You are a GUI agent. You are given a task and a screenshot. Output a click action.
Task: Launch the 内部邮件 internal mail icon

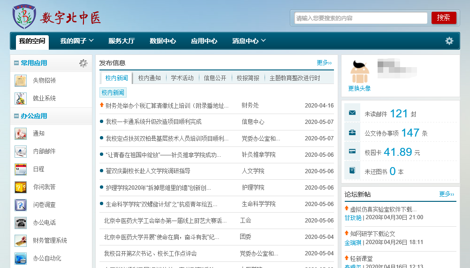tap(21, 152)
